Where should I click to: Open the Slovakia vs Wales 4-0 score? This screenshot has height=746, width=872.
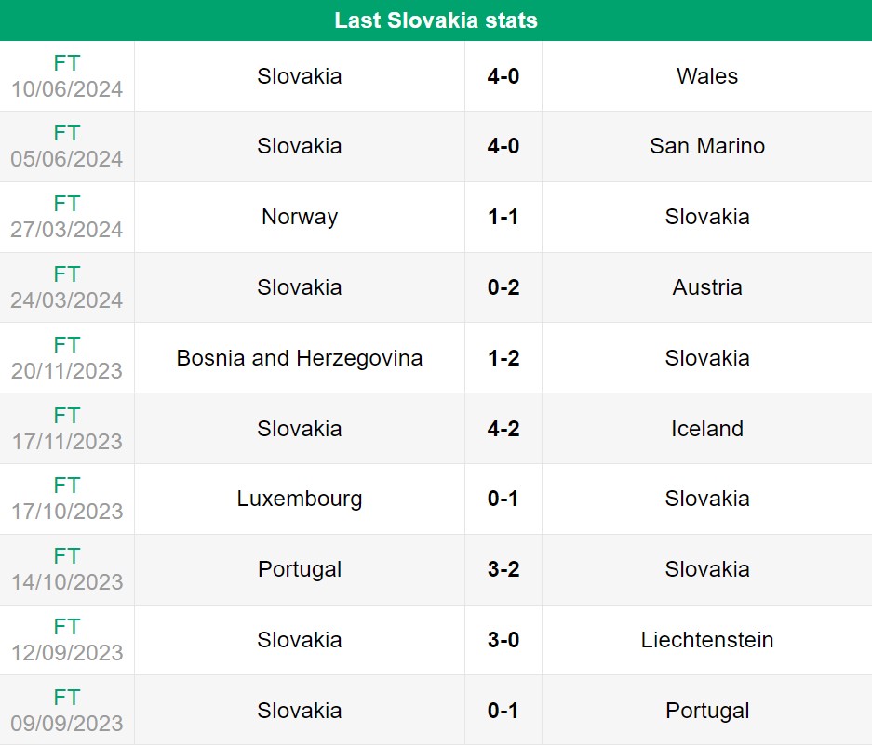point(503,76)
